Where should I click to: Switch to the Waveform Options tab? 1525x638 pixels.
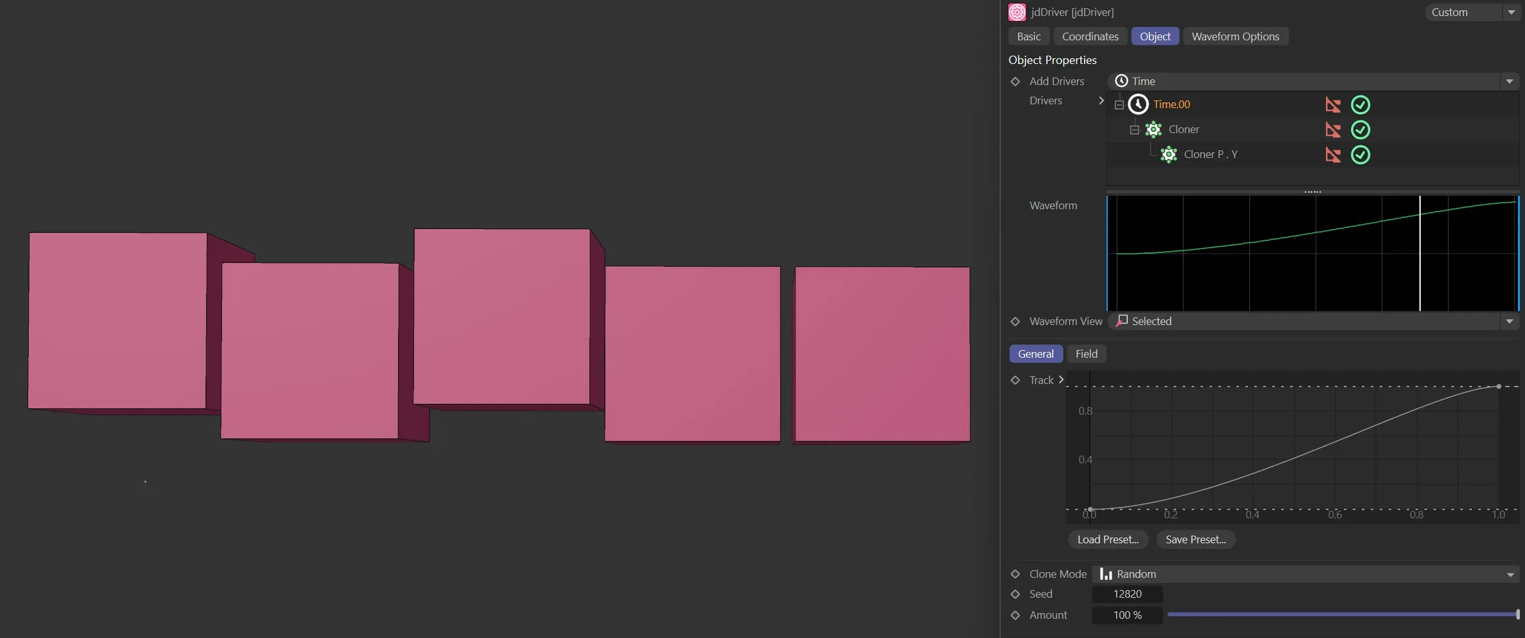1235,36
